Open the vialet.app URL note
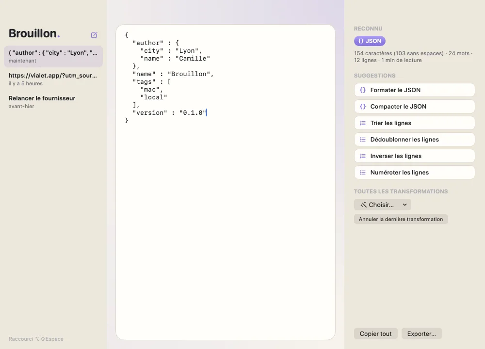Viewport: 485px width, 349px height. point(53,79)
